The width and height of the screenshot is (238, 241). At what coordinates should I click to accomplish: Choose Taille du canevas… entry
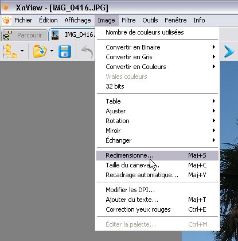157,165
